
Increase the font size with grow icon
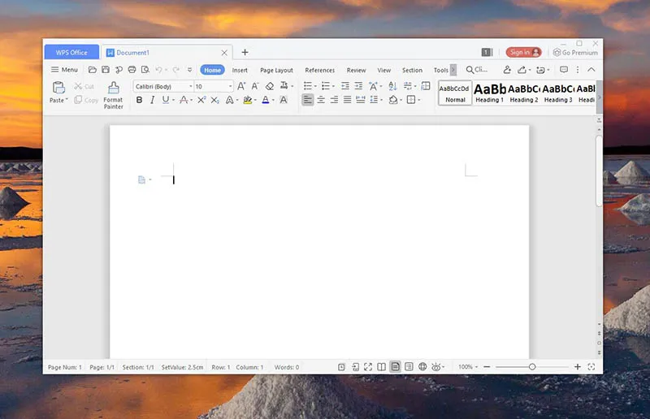tap(241, 86)
